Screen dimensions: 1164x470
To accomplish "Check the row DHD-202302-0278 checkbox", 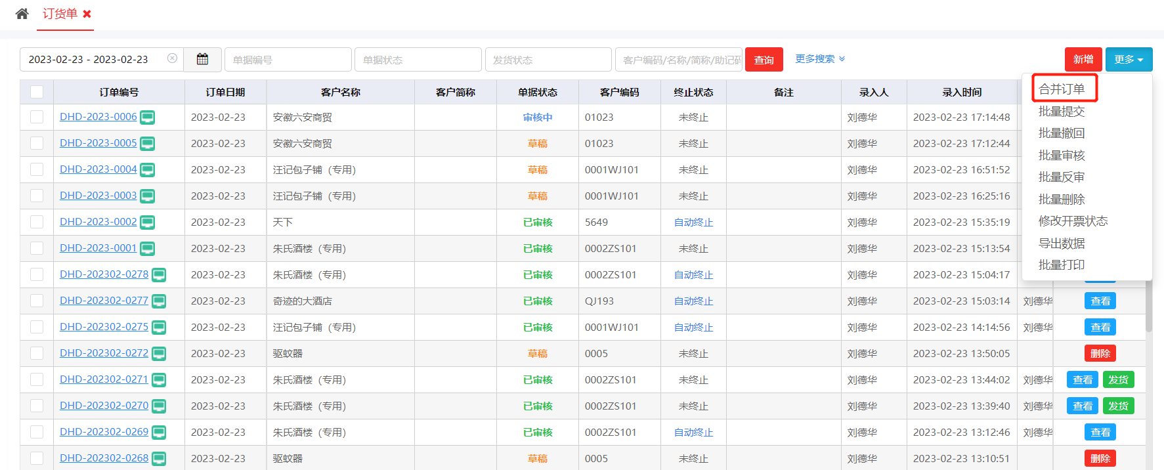I will 37,274.
